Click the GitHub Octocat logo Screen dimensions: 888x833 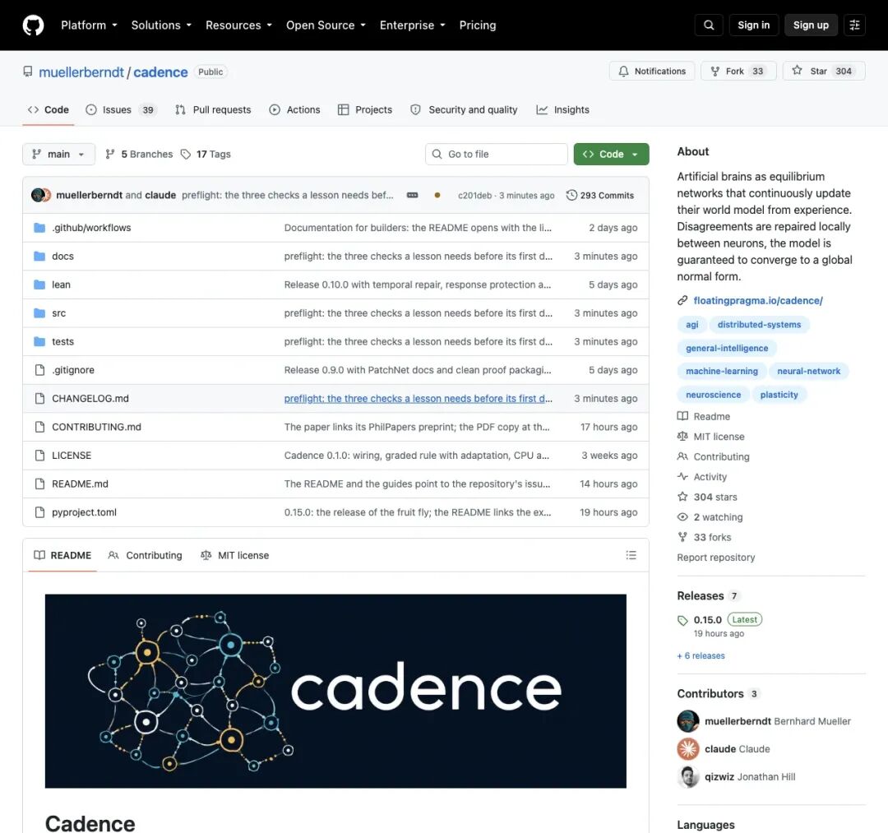coord(33,25)
